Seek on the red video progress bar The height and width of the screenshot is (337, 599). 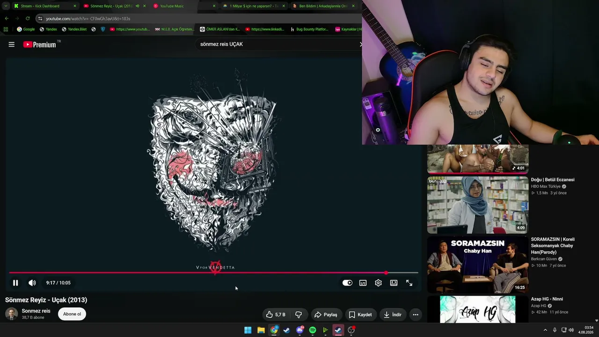(213, 272)
